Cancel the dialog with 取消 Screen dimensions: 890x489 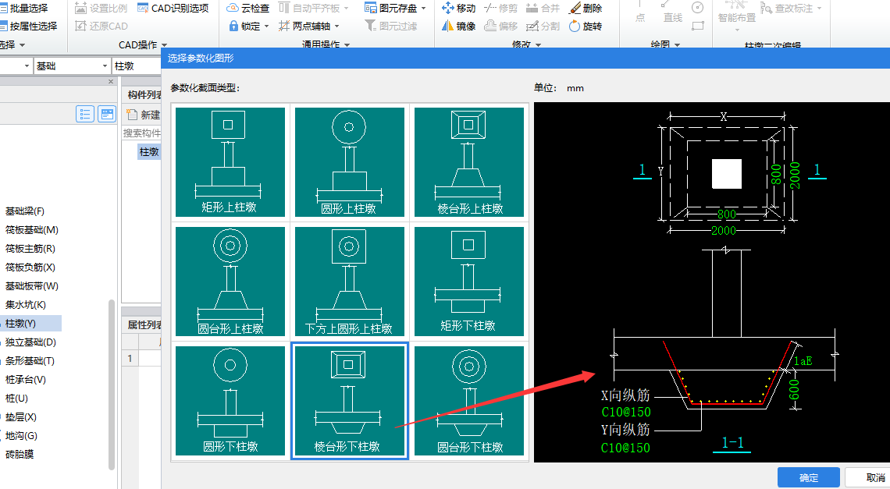pos(873,477)
